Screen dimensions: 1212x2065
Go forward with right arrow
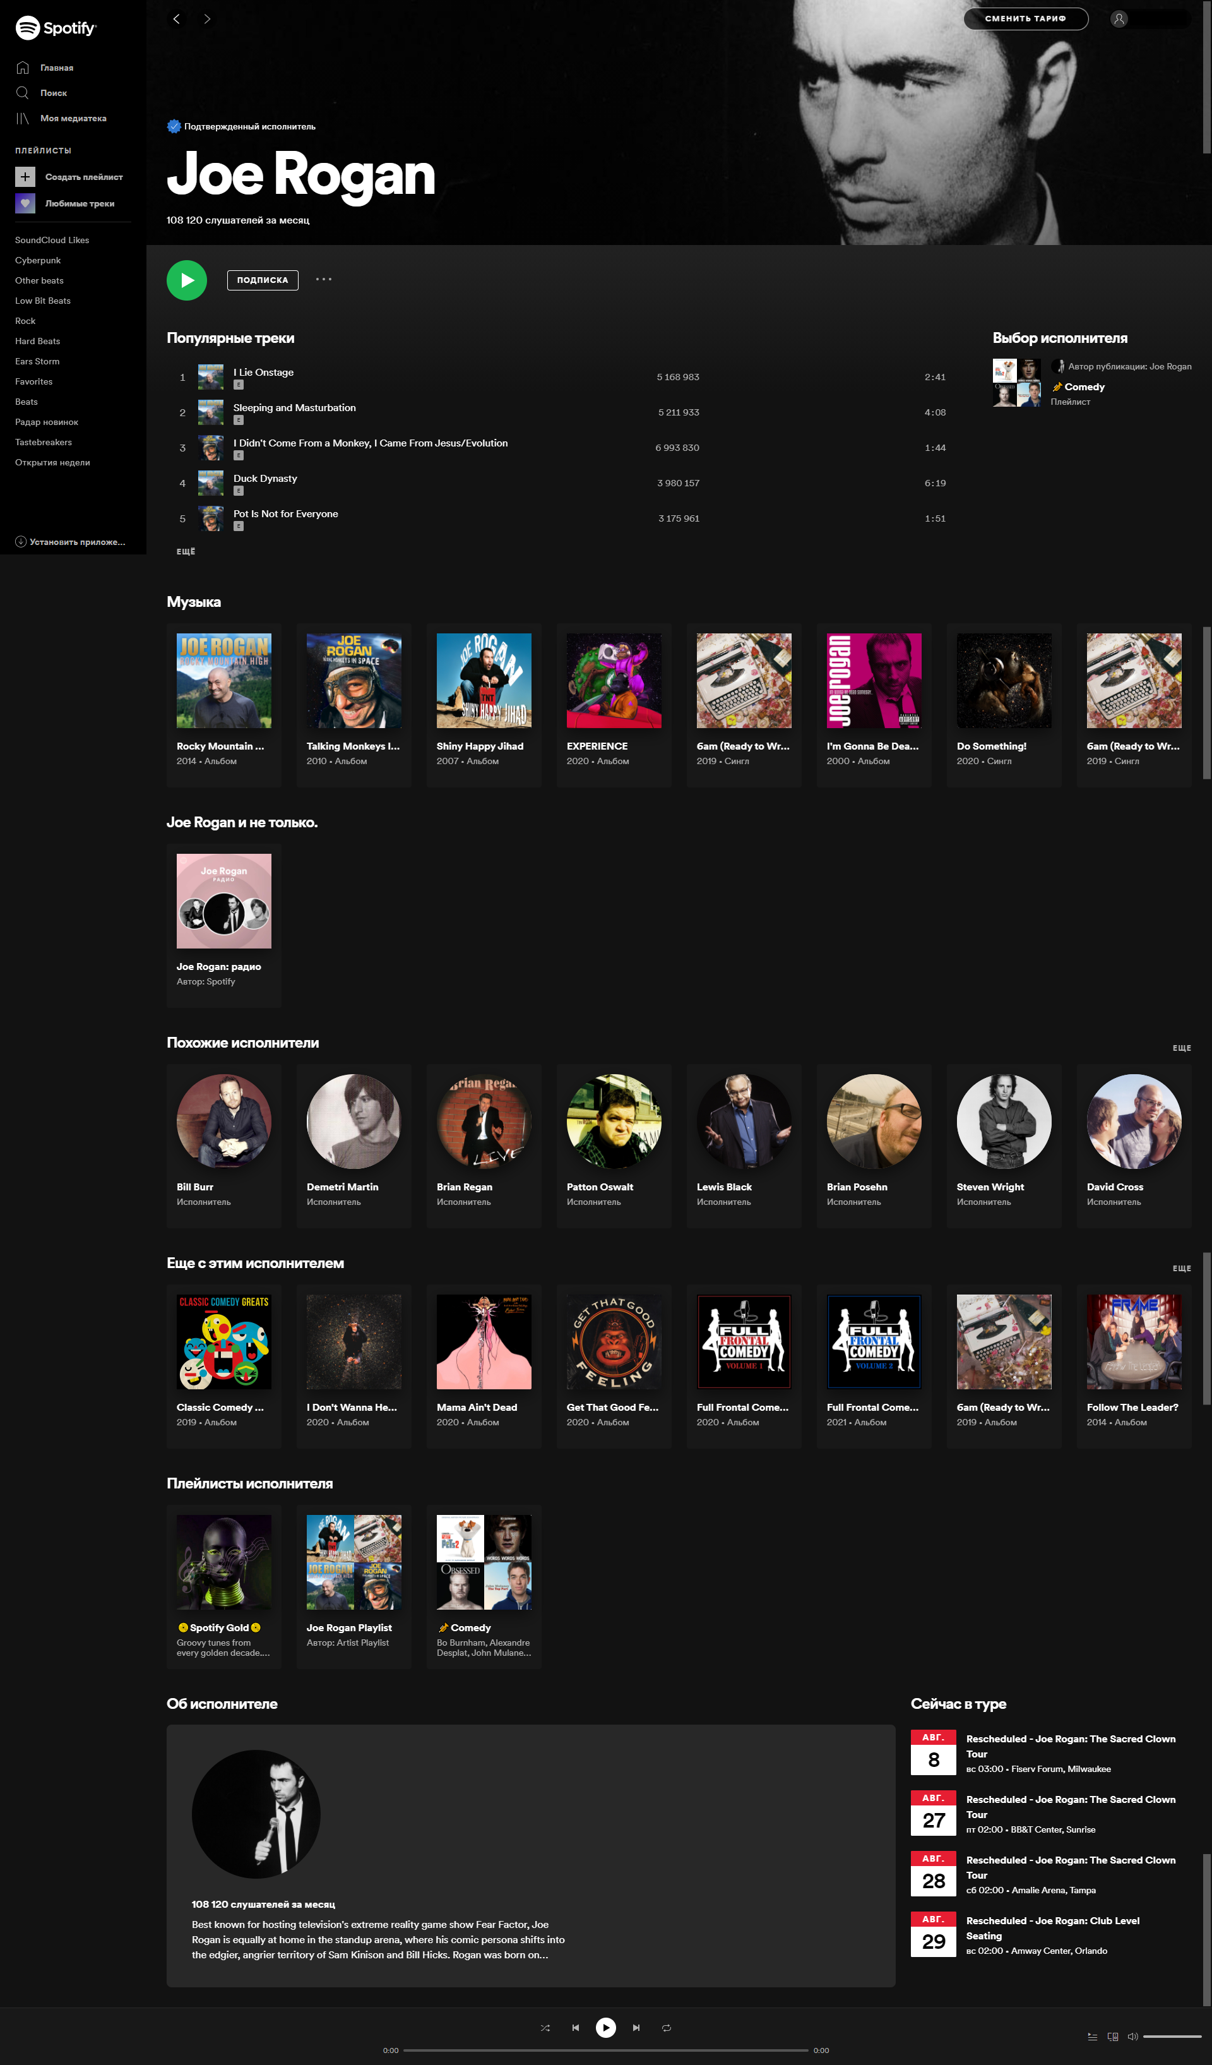[x=207, y=19]
